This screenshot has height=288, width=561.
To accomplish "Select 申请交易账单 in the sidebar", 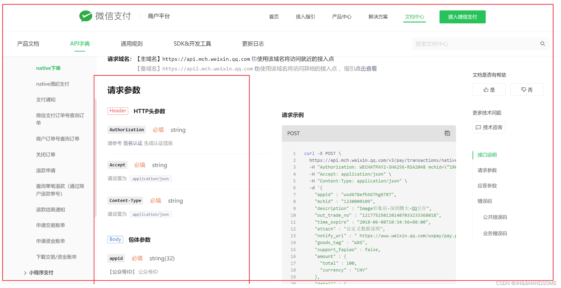I will point(51,225).
